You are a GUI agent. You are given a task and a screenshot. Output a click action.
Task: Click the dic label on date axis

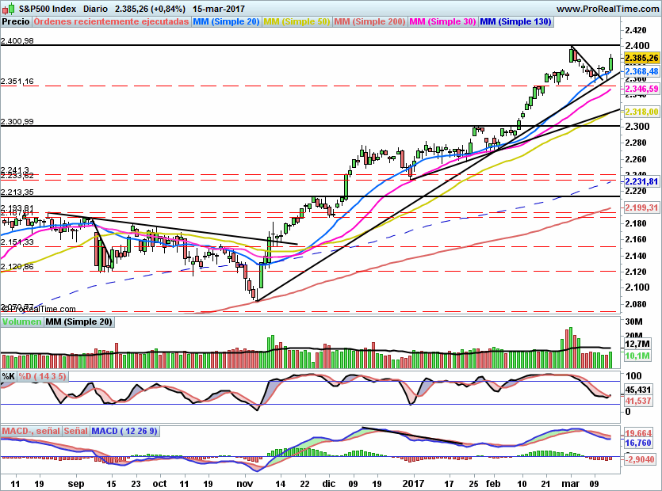328,484
